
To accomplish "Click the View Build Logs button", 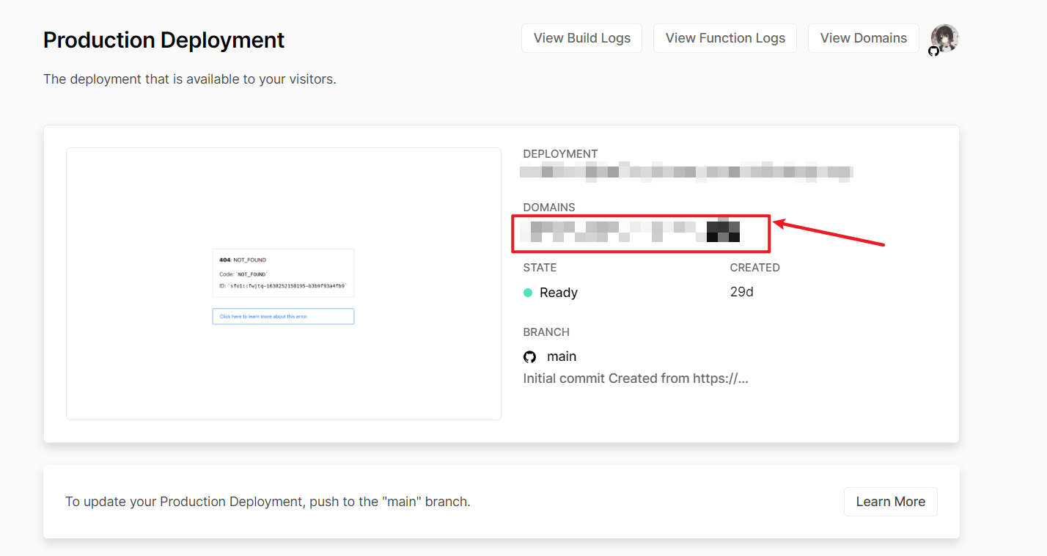I will (x=581, y=38).
